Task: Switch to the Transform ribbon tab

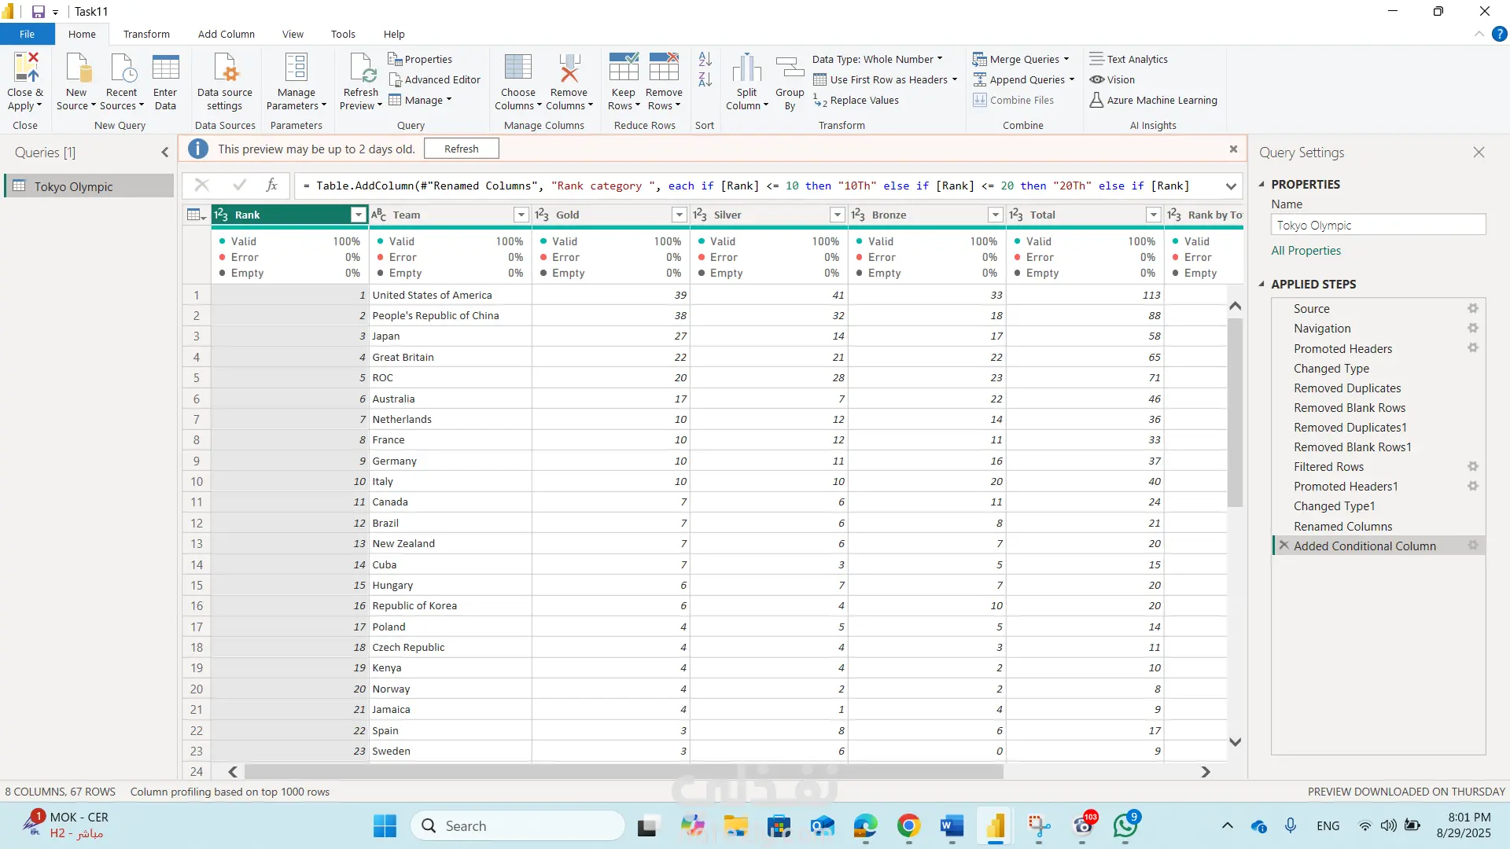Action: 146,34
